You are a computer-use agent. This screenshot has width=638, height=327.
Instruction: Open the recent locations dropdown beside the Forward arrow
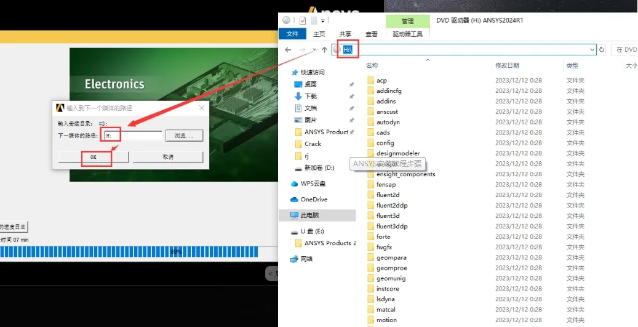(x=314, y=50)
